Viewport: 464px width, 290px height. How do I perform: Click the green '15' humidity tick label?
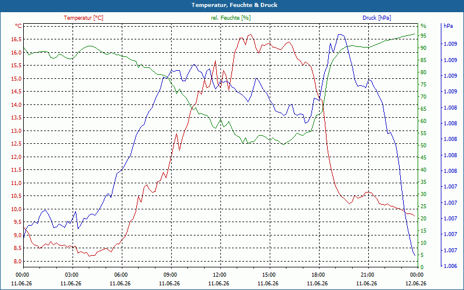tap(423, 230)
